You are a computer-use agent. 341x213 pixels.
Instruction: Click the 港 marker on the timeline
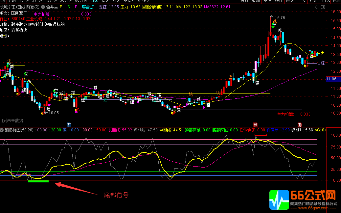tap(300, 125)
